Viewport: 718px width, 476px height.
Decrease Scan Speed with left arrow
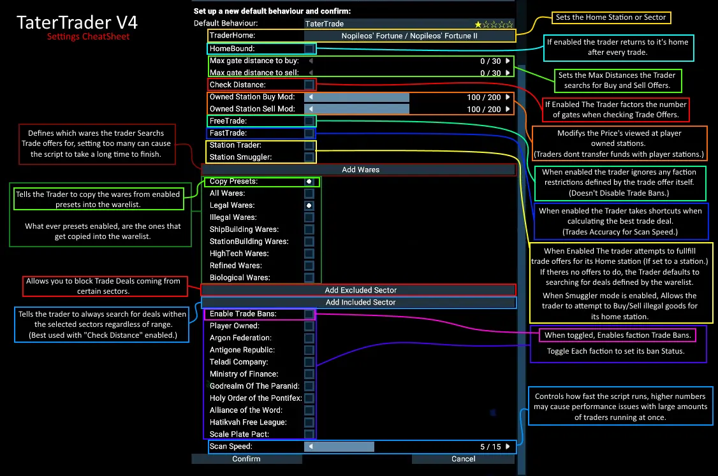tap(311, 447)
